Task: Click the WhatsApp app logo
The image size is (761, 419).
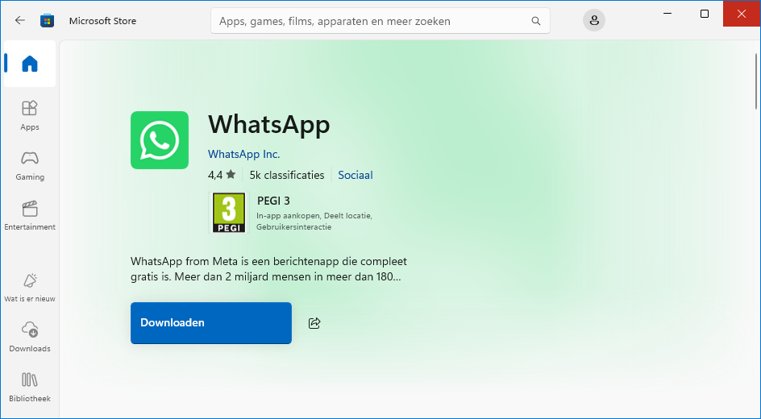Action: tap(159, 140)
